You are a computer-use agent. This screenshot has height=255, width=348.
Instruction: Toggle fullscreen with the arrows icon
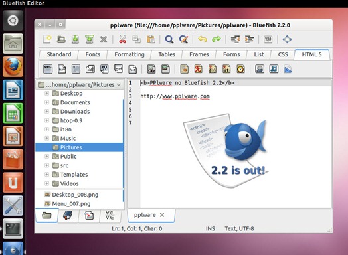click(287, 39)
